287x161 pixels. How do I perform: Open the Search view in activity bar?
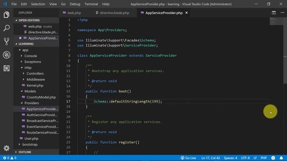click(6, 28)
